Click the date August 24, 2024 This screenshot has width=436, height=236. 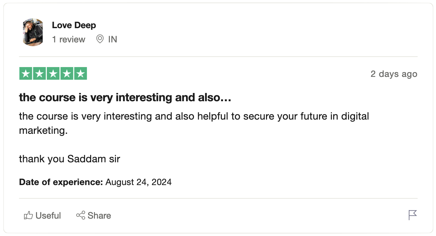point(139,182)
